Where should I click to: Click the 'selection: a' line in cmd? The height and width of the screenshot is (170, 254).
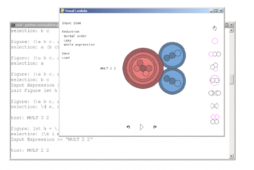point(27,63)
